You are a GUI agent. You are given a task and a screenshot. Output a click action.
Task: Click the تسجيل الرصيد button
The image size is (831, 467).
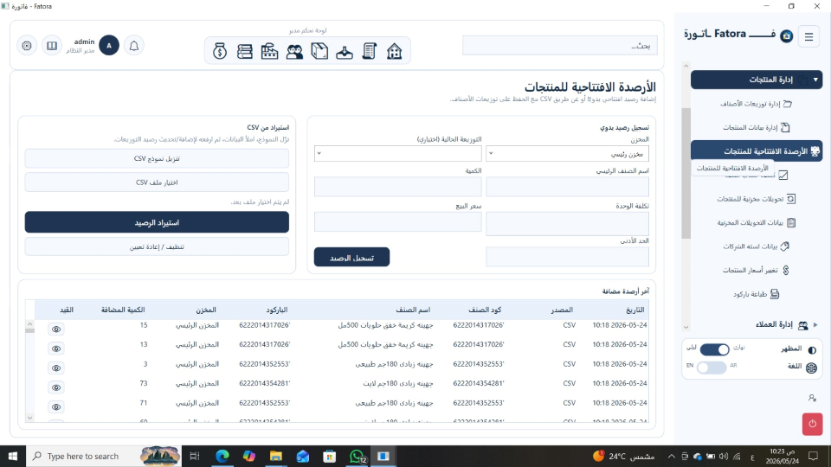(x=351, y=258)
